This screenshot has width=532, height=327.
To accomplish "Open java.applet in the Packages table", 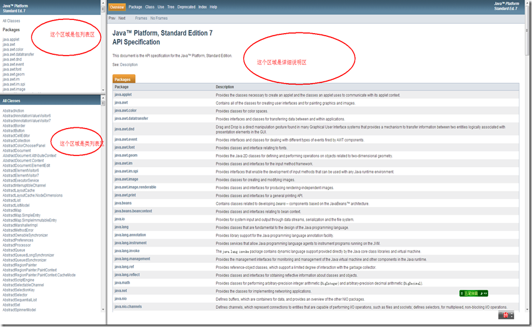I will tap(123, 95).
